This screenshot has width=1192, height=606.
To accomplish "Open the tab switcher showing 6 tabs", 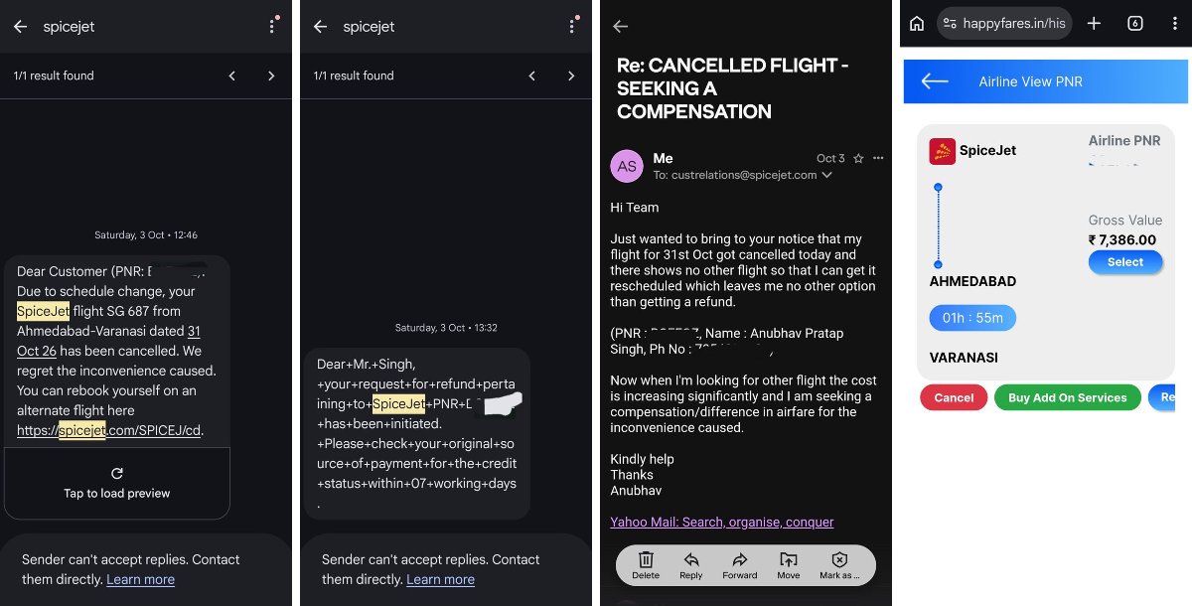I will click(1135, 24).
